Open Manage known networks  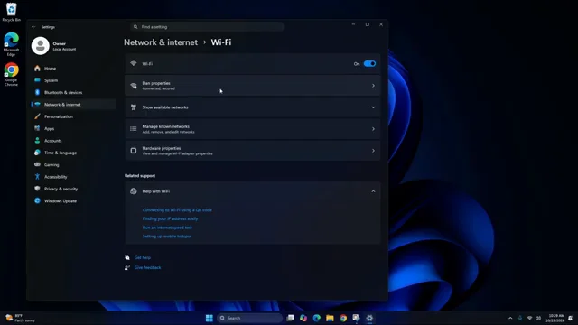tap(253, 129)
